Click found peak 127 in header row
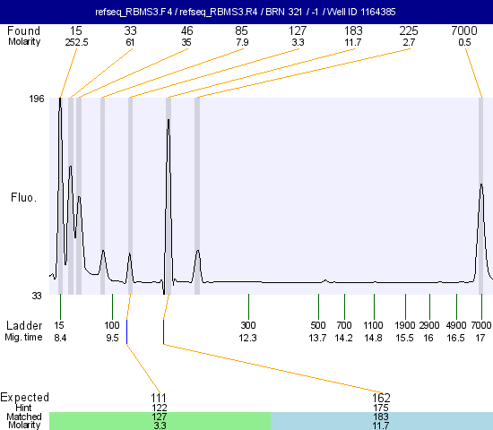This screenshot has width=493, height=430. pos(298,30)
